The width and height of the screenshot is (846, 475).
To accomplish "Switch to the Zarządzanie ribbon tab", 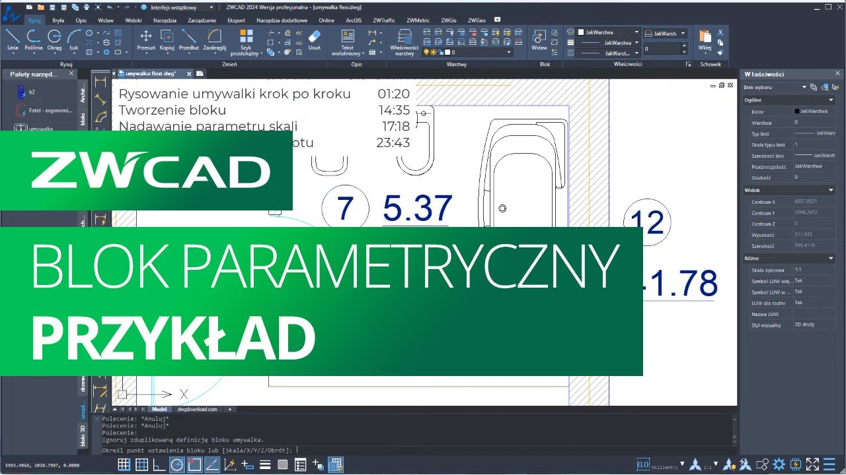I will (x=202, y=20).
